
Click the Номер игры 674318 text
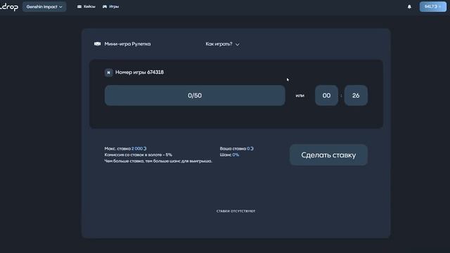[139, 72]
